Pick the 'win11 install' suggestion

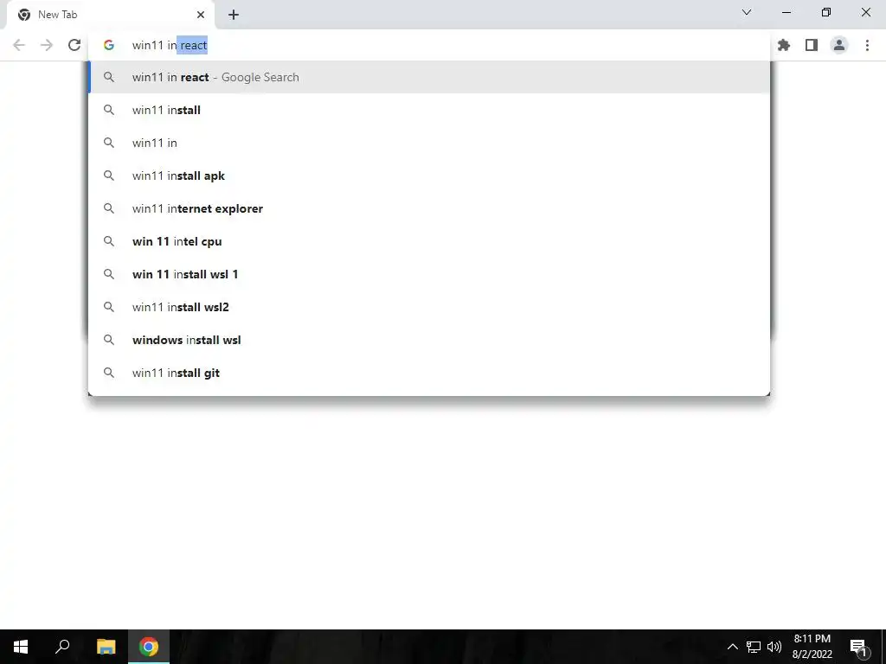pyautogui.click(x=429, y=110)
